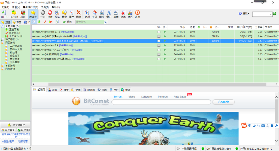The image size is (279, 151).
Task: Open the 文件(F) menu
Action: tap(5, 7)
